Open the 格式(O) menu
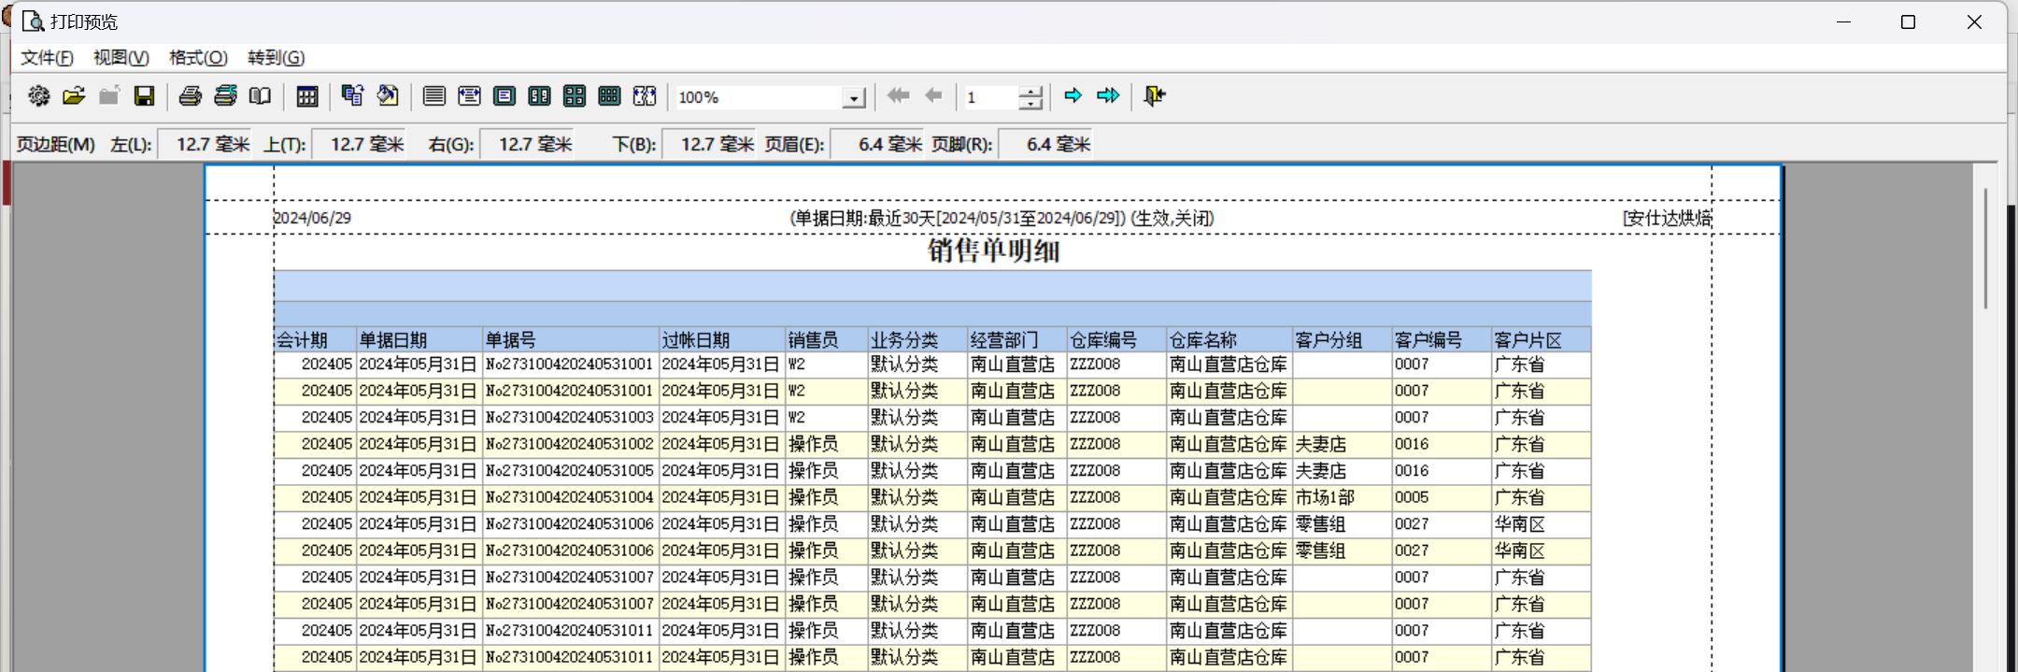The width and height of the screenshot is (2018, 672). 198,58
